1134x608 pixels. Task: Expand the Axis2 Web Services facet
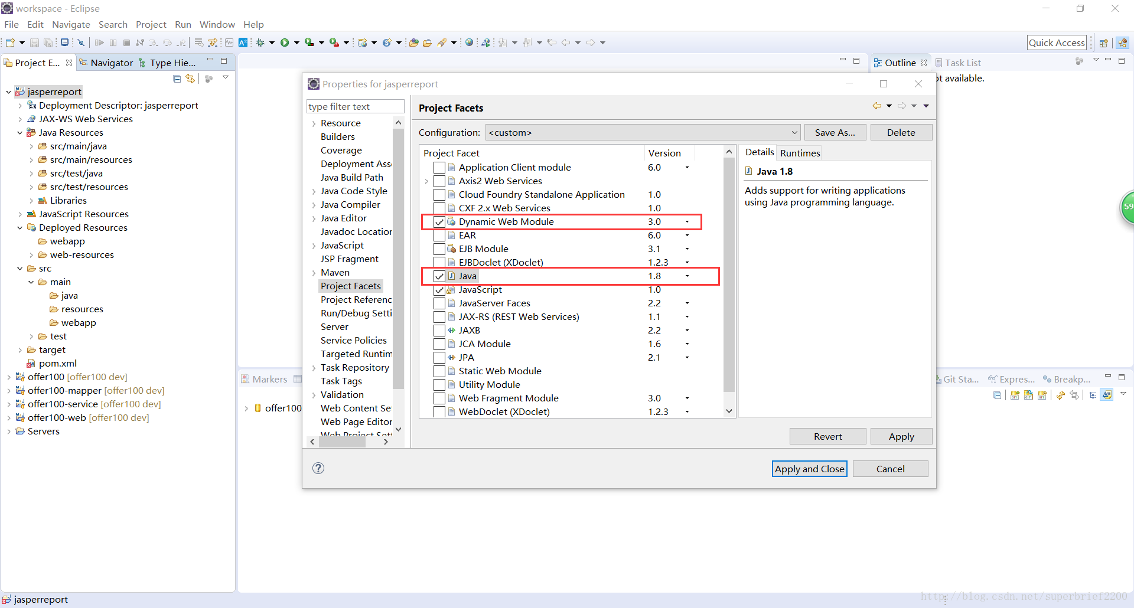(426, 181)
